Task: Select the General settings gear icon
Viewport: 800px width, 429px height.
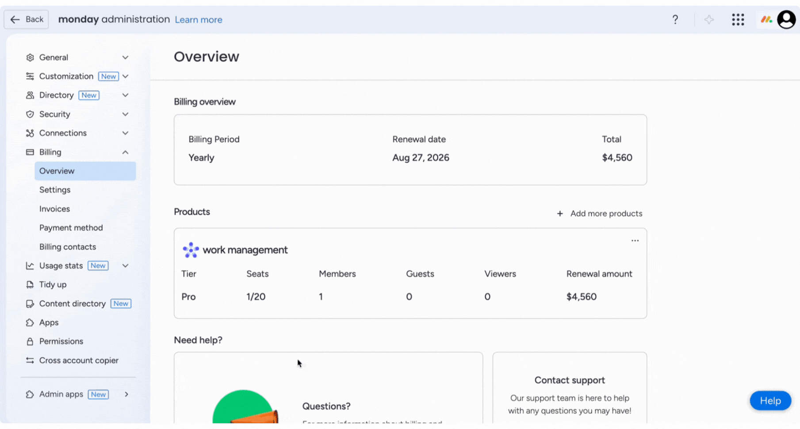Action: point(30,57)
